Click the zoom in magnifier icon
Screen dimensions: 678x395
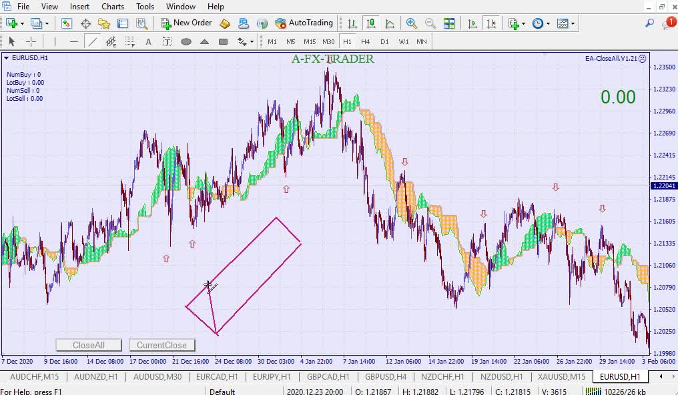point(412,23)
